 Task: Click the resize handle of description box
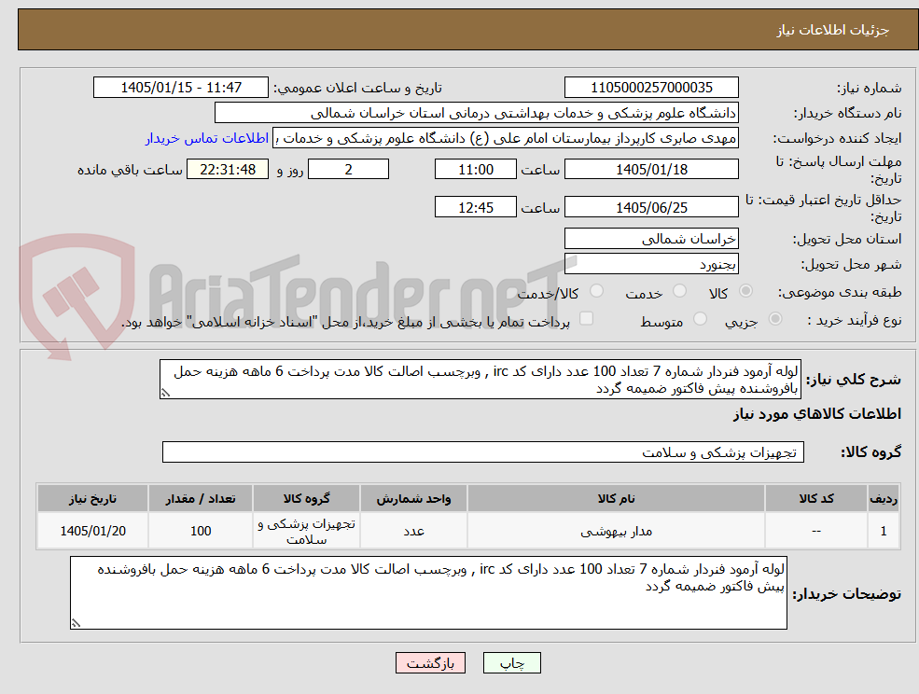165,393
